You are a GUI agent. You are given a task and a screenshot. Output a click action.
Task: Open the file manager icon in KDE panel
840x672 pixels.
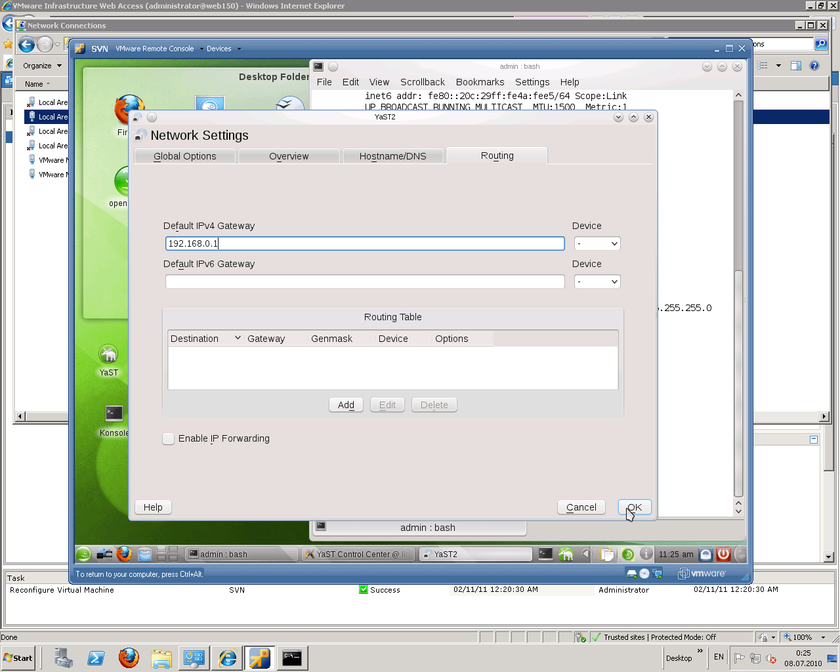[144, 554]
